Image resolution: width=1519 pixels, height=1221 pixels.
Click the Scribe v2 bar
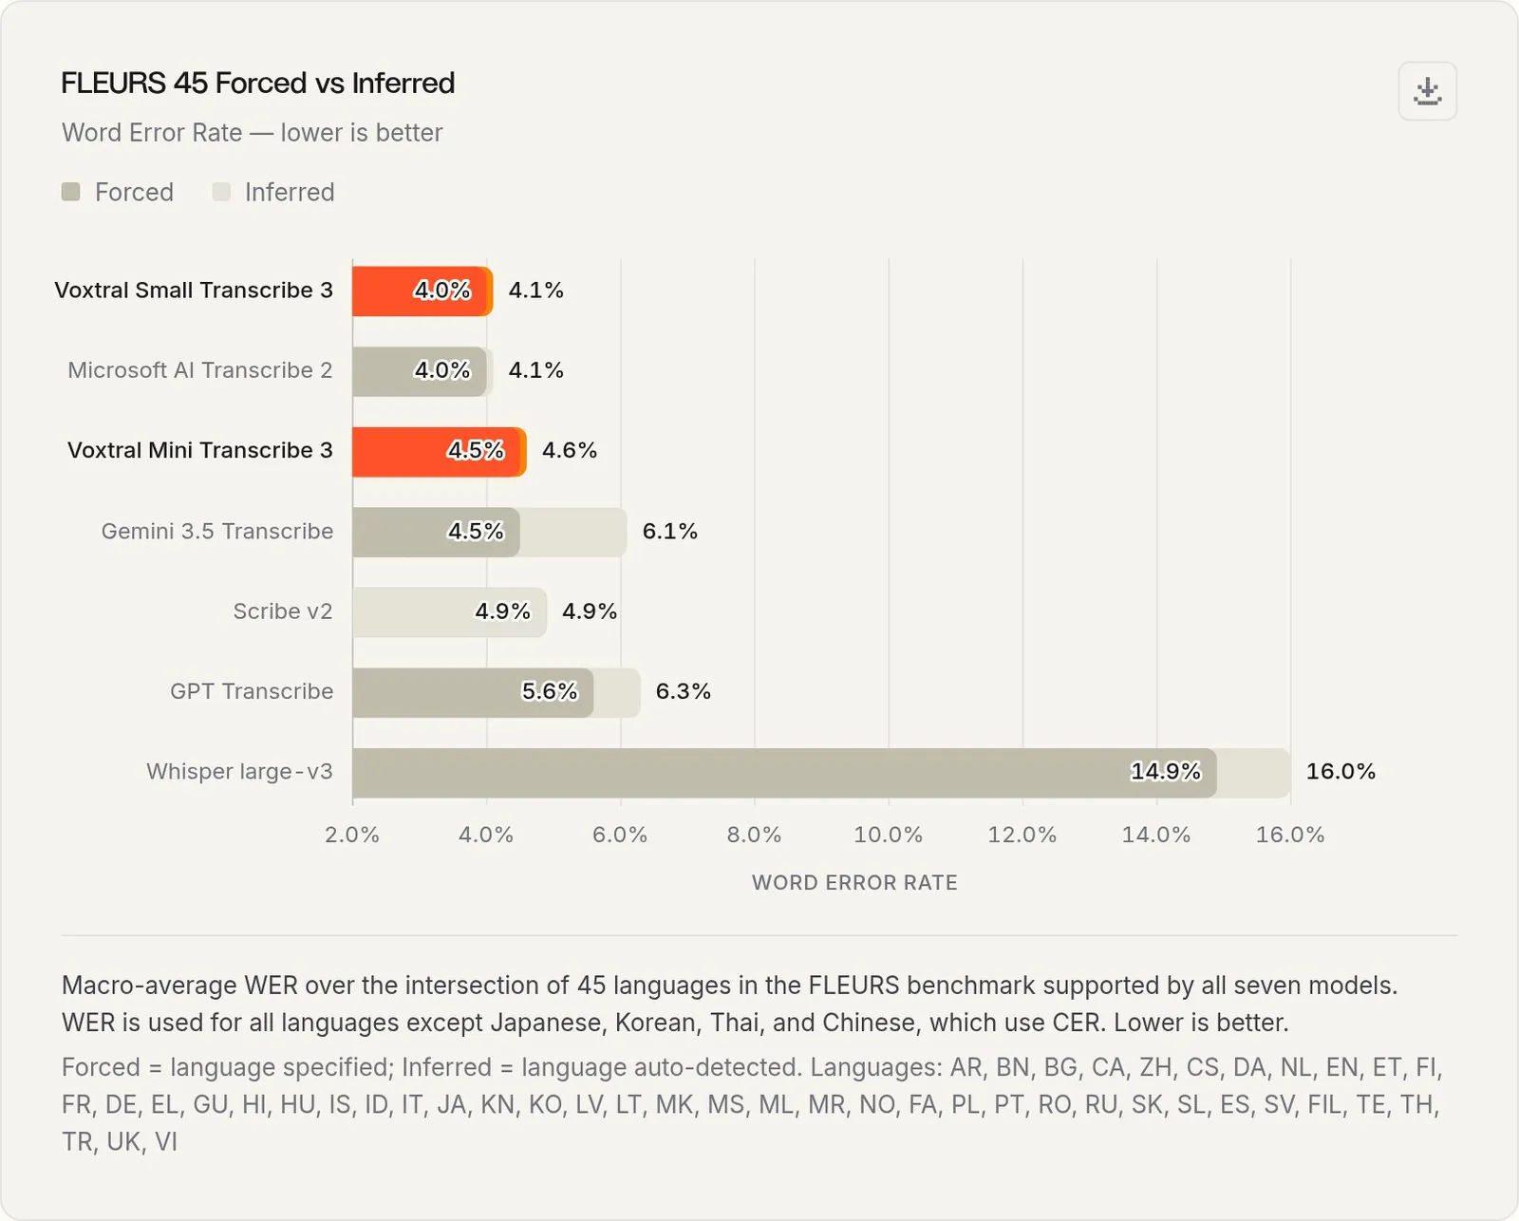[x=449, y=611]
